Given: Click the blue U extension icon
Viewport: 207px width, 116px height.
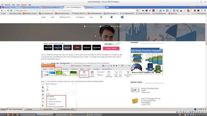Looking at the screenshot, I should tap(167, 11).
